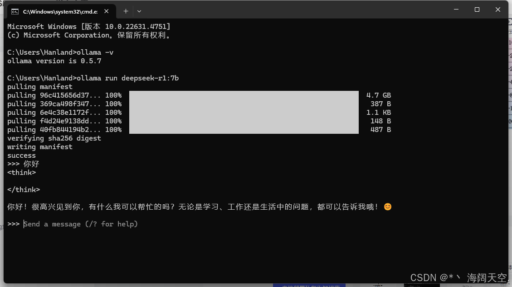512x287 pixels.
Task: Click the 你好 user prompt line
Action: [x=23, y=164]
